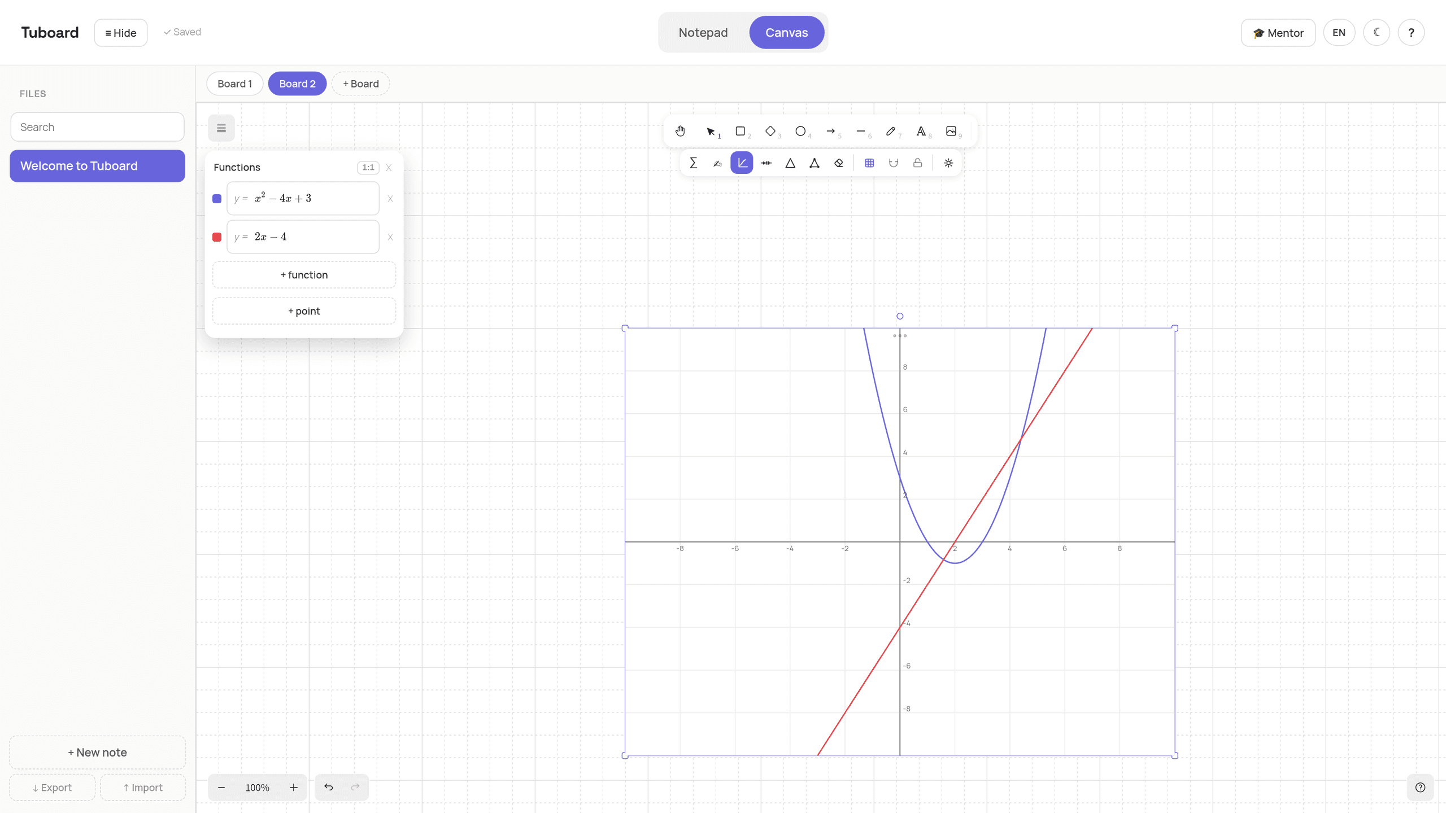Image resolution: width=1446 pixels, height=813 pixels.
Task: Toggle canvas light theme sun icon
Action: 948,163
